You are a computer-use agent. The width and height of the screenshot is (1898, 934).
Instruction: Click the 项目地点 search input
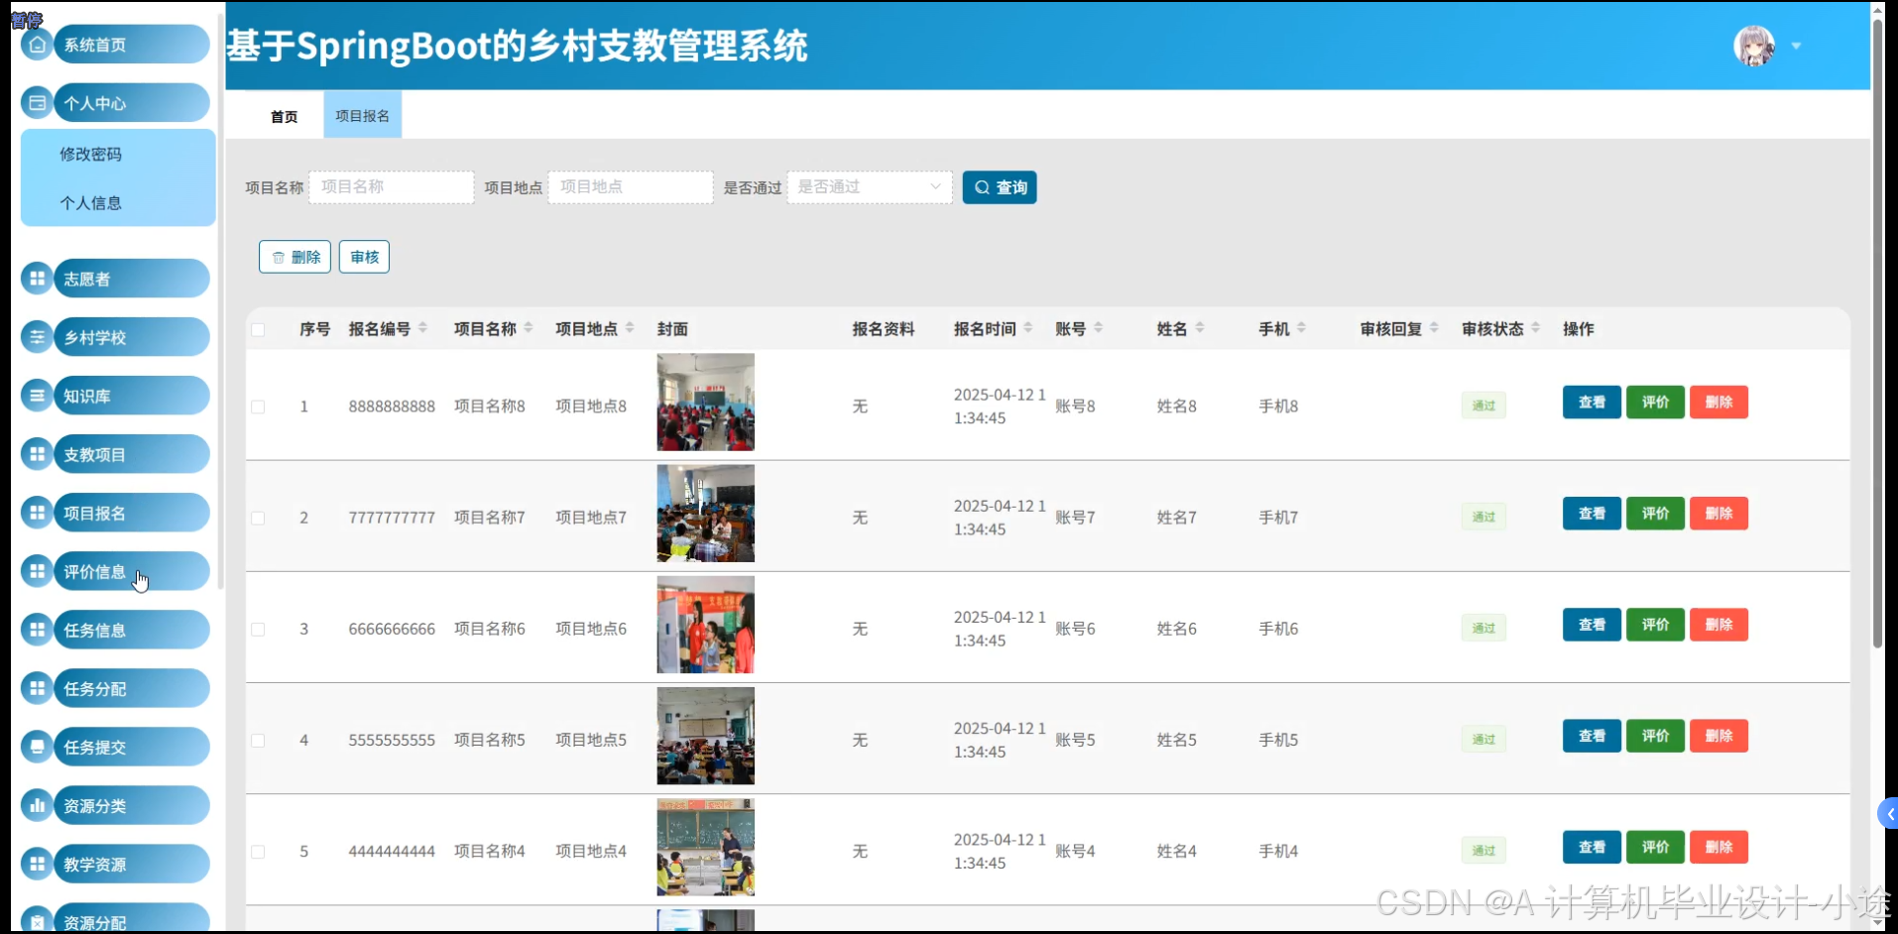631,187
